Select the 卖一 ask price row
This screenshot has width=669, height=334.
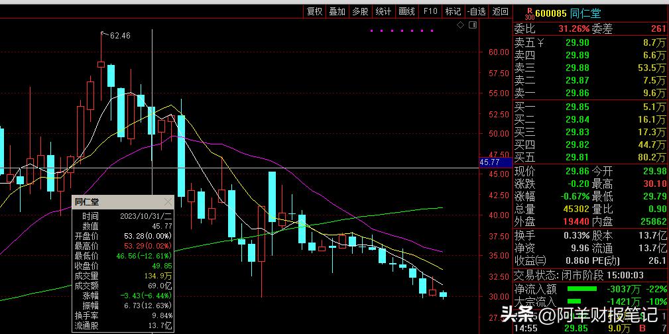point(591,93)
